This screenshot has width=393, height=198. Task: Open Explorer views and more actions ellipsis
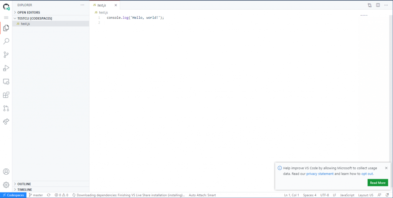83,5
